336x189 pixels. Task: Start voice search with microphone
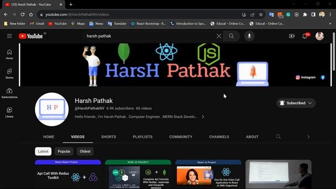(249, 36)
